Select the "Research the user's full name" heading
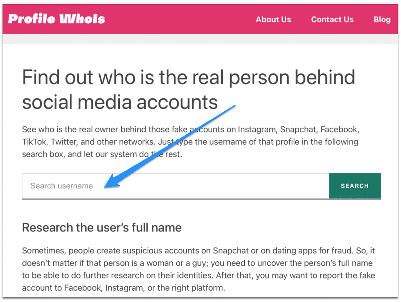 point(102,227)
